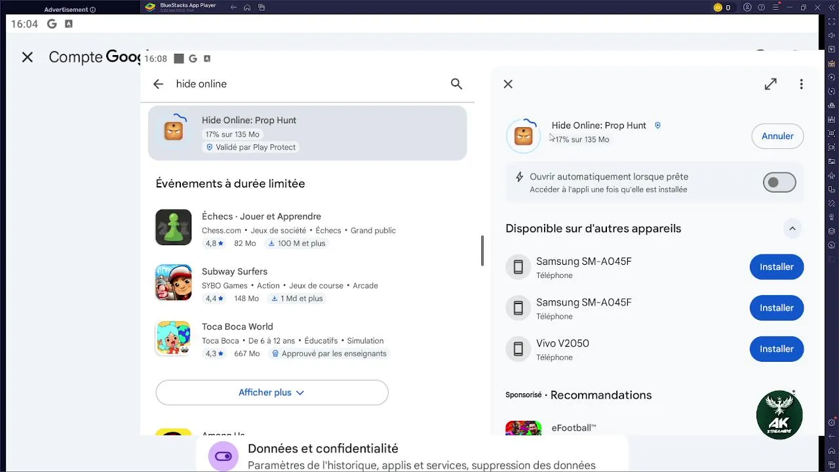Image resolution: width=839 pixels, height=472 pixels.
Task: Click the BlueStacks coin balance icon
Action: pyautogui.click(x=718, y=7)
